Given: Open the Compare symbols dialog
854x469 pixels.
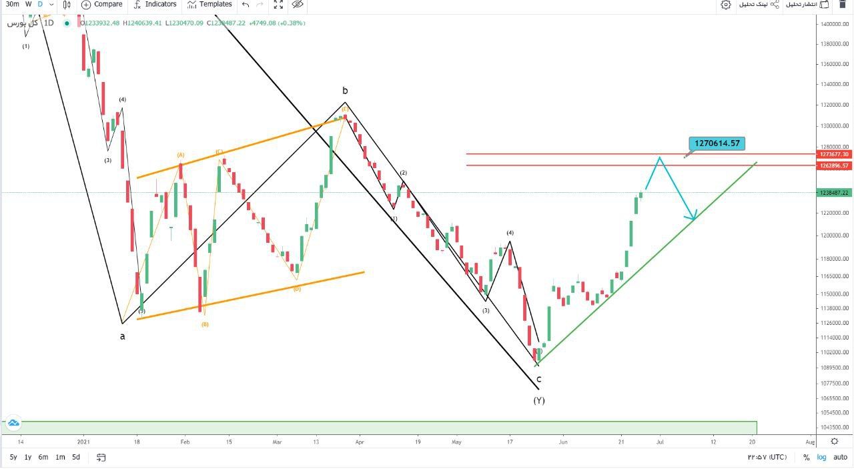Looking at the screenshot, I should pos(101,5).
